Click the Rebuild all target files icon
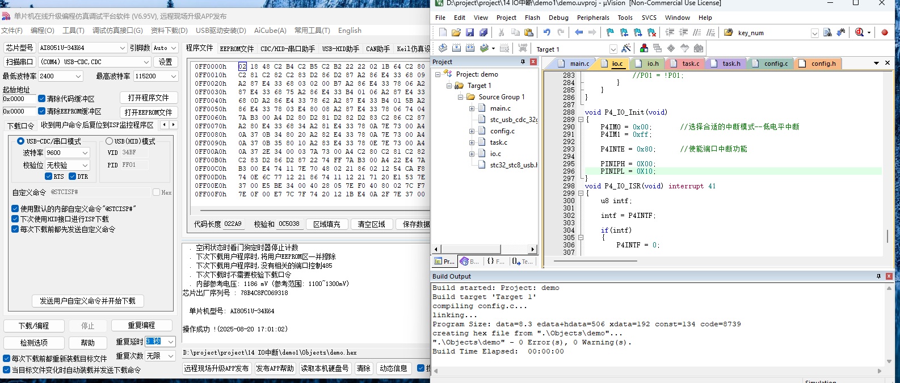The image size is (900, 383). pyautogui.click(x=470, y=49)
